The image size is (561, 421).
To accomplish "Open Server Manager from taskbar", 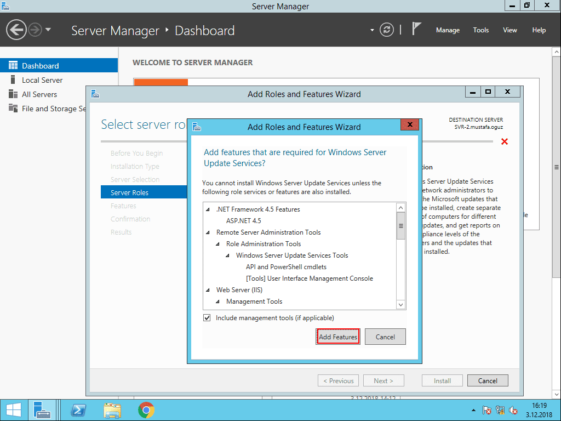I will [x=42, y=410].
